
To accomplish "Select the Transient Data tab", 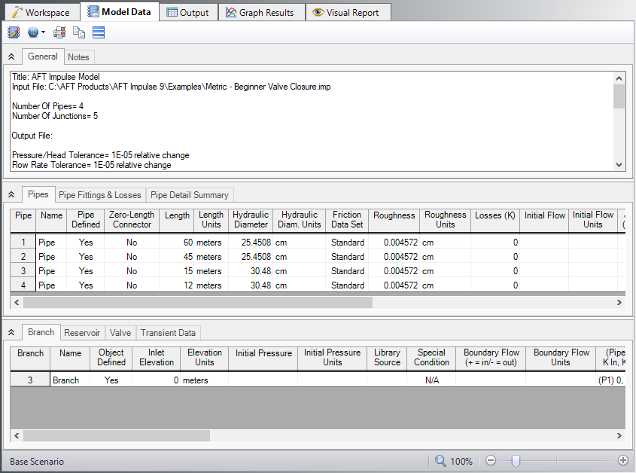I will [168, 332].
